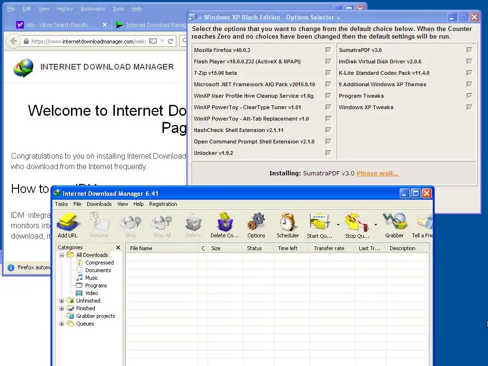488x366 pixels.
Task: Collapse the All Downloads tree node
Action: [x=61, y=255]
